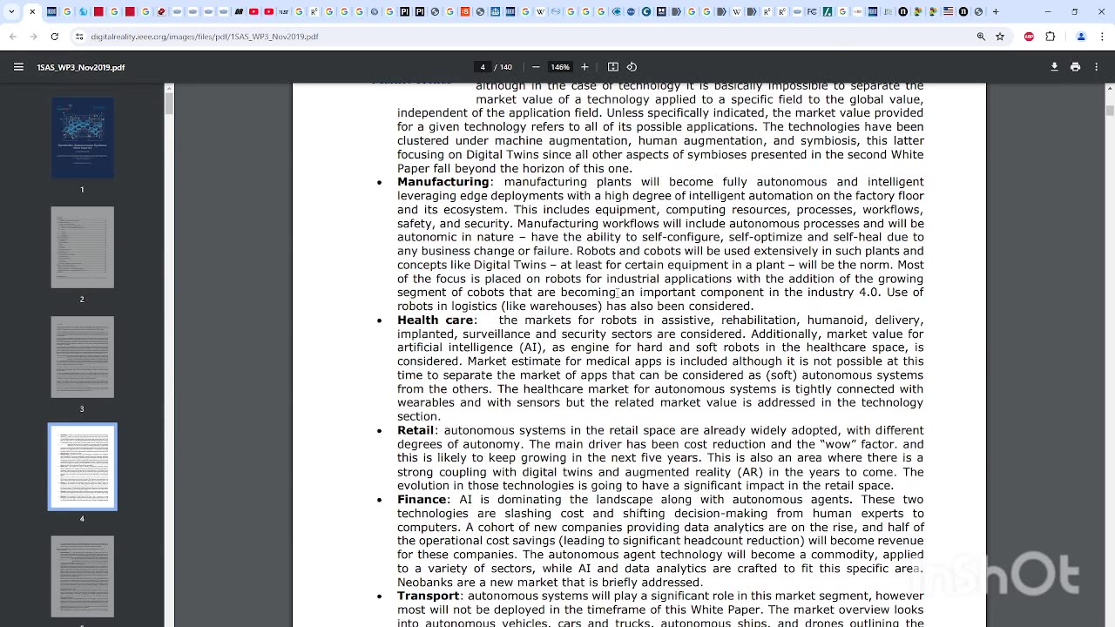Minimize the Chrome window
The image size is (1115, 627).
point(1048,11)
